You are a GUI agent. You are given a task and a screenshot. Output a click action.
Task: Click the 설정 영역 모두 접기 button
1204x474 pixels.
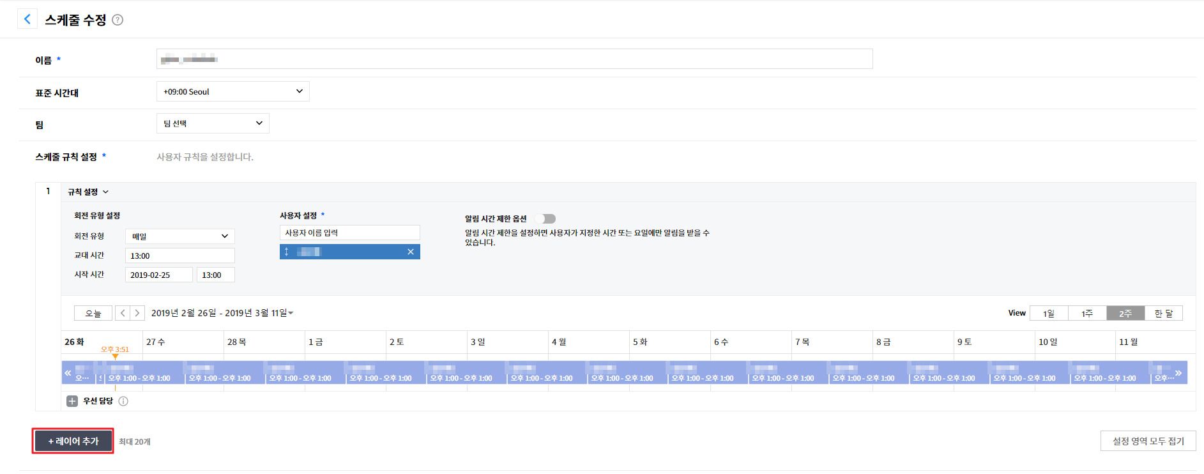1148,441
